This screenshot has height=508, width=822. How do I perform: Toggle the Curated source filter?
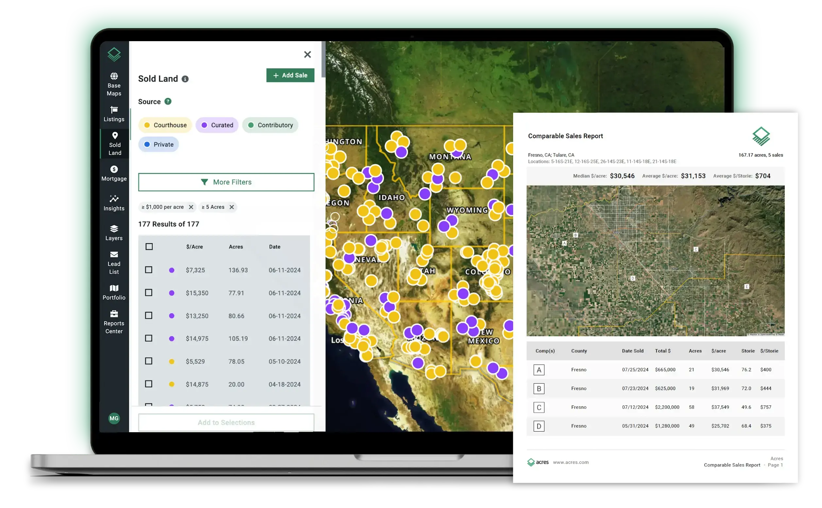click(x=217, y=125)
